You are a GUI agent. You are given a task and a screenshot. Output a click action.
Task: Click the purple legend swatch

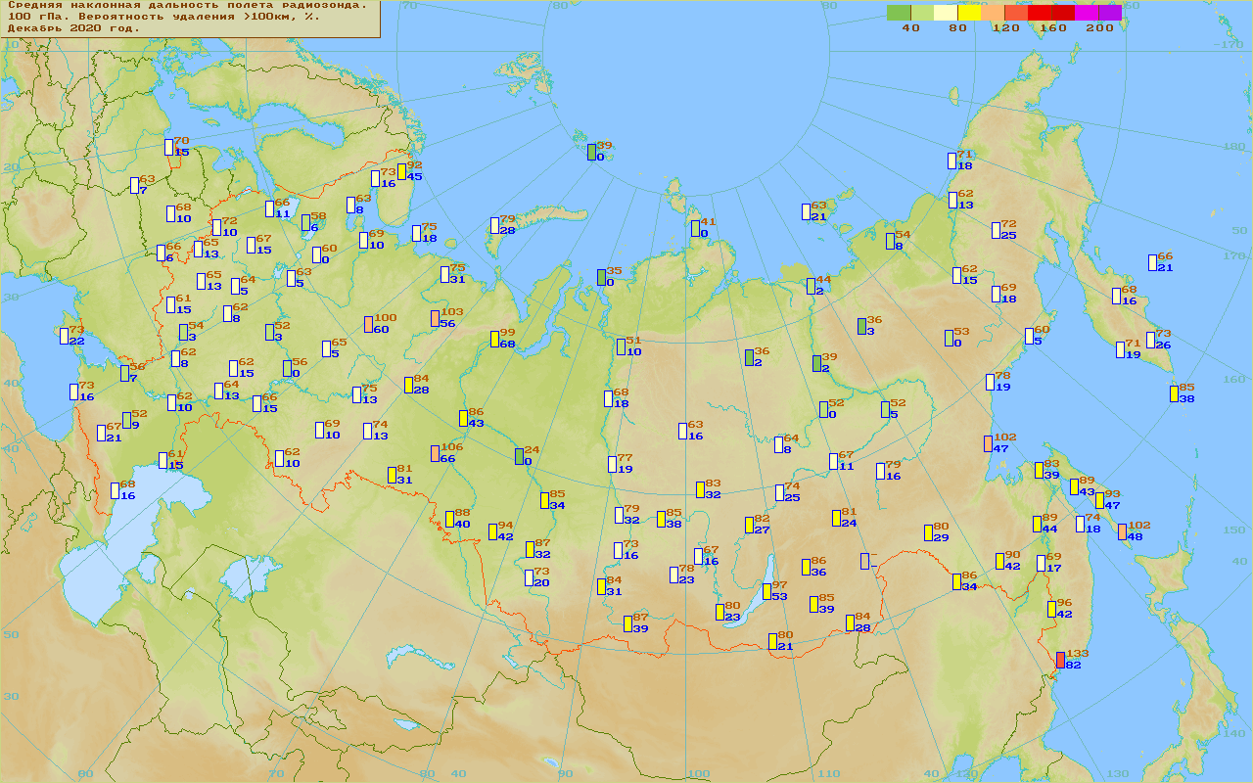[1110, 13]
